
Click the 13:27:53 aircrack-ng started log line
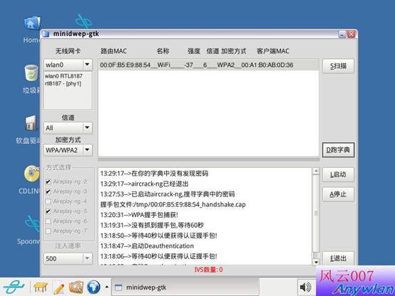(x=168, y=194)
